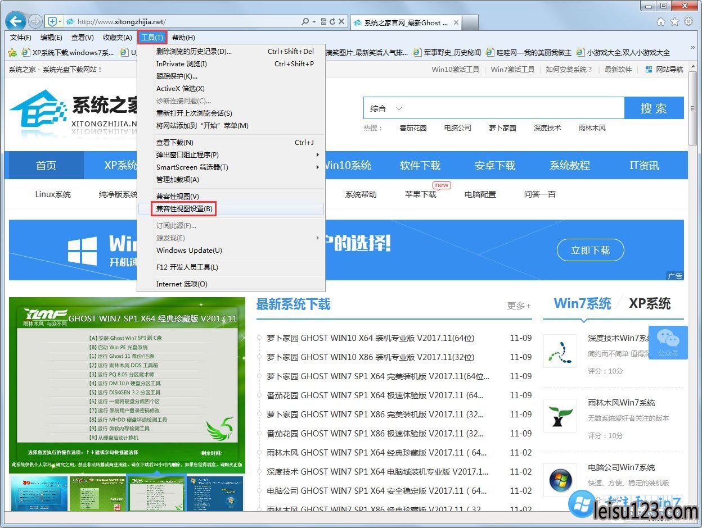Viewport: 702px width, 528px height.
Task: Open the Win10激活工具 top link
Action: [455, 69]
